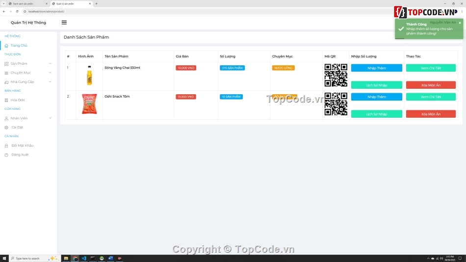Open Trang Chủ in the sidebar
466x262 pixels.
pyautogui.click(x=19, y=46)
